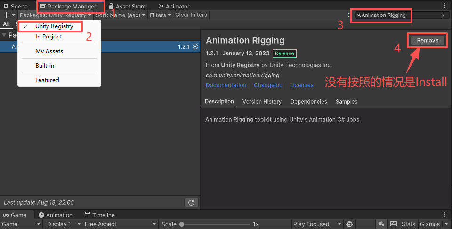This screenshot has width=452, height=229.
Task: Select the checked Unity Registry option
Action: [x=54, y=26]
